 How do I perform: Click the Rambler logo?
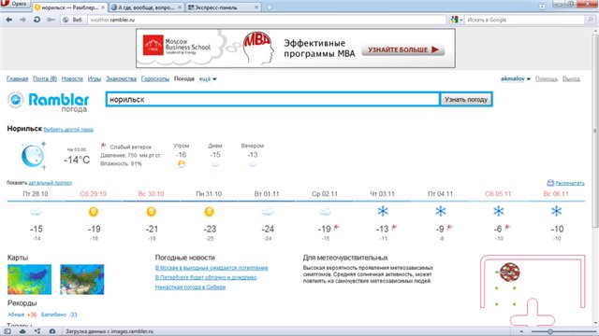48,102
